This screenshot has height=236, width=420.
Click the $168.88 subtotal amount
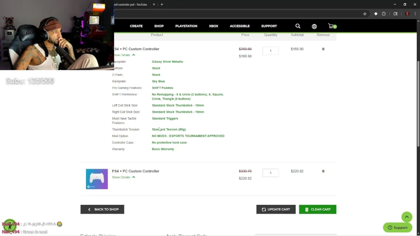[x=297, y=49]
